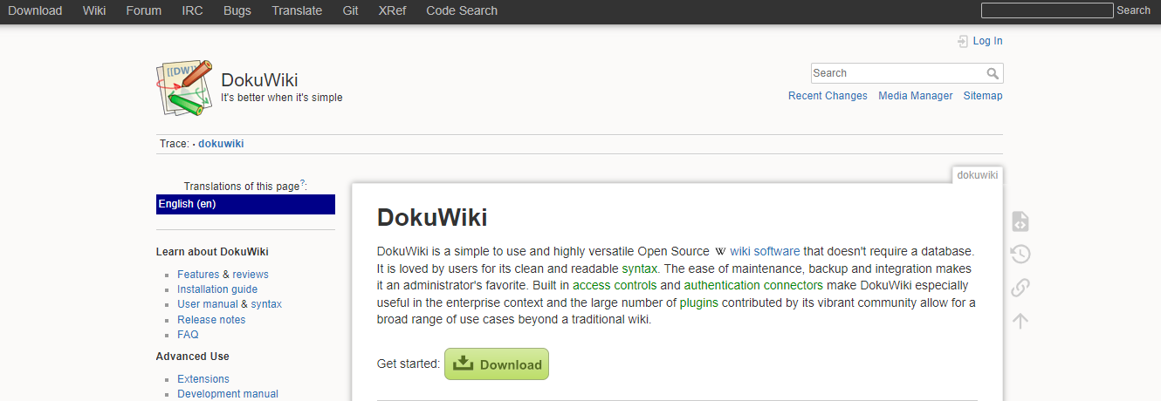Click the Log In link
This screenshot has height=401, width=1161.
[x=987, y=41]
